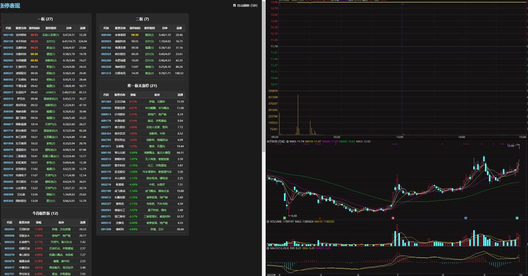Image resolution: width=528 pixels, height=276 pixels.
Task: Click stock code 001309 at bottom of 昨一板未涨停
Action: [106, 229]
